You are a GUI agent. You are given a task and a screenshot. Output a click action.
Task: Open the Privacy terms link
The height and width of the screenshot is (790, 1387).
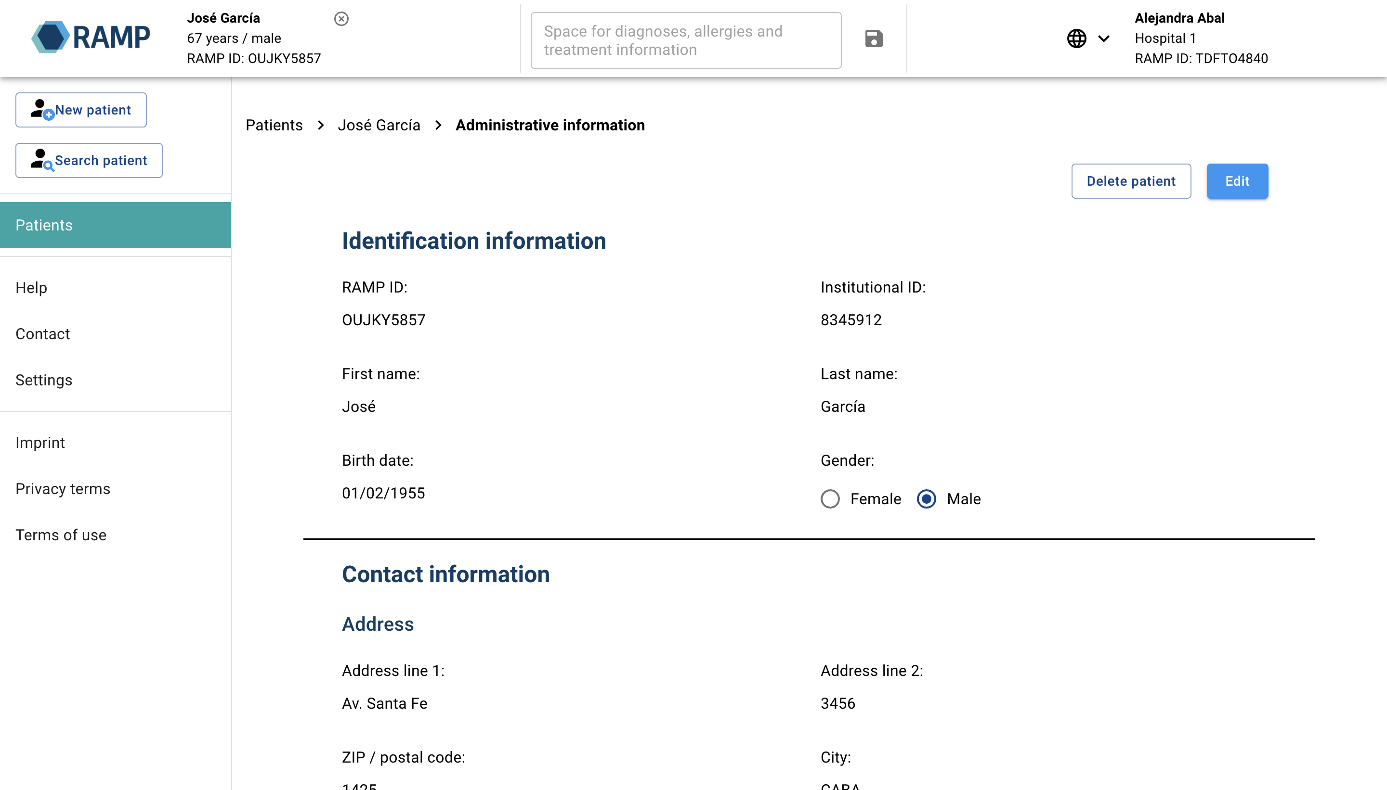click(63, 489)
